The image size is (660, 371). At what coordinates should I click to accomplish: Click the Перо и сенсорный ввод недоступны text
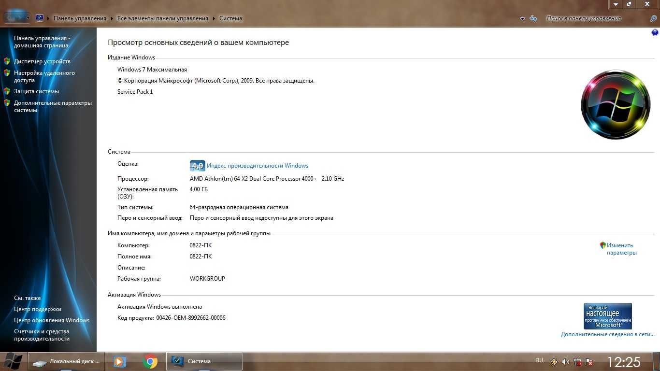click(261, 218)
